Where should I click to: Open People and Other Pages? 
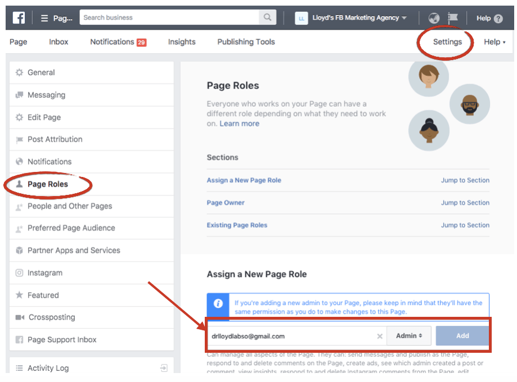click(92, 207)
